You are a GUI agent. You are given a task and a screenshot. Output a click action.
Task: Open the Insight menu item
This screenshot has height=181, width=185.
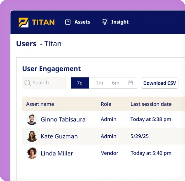pyautogui.click(x=115, y=22)
